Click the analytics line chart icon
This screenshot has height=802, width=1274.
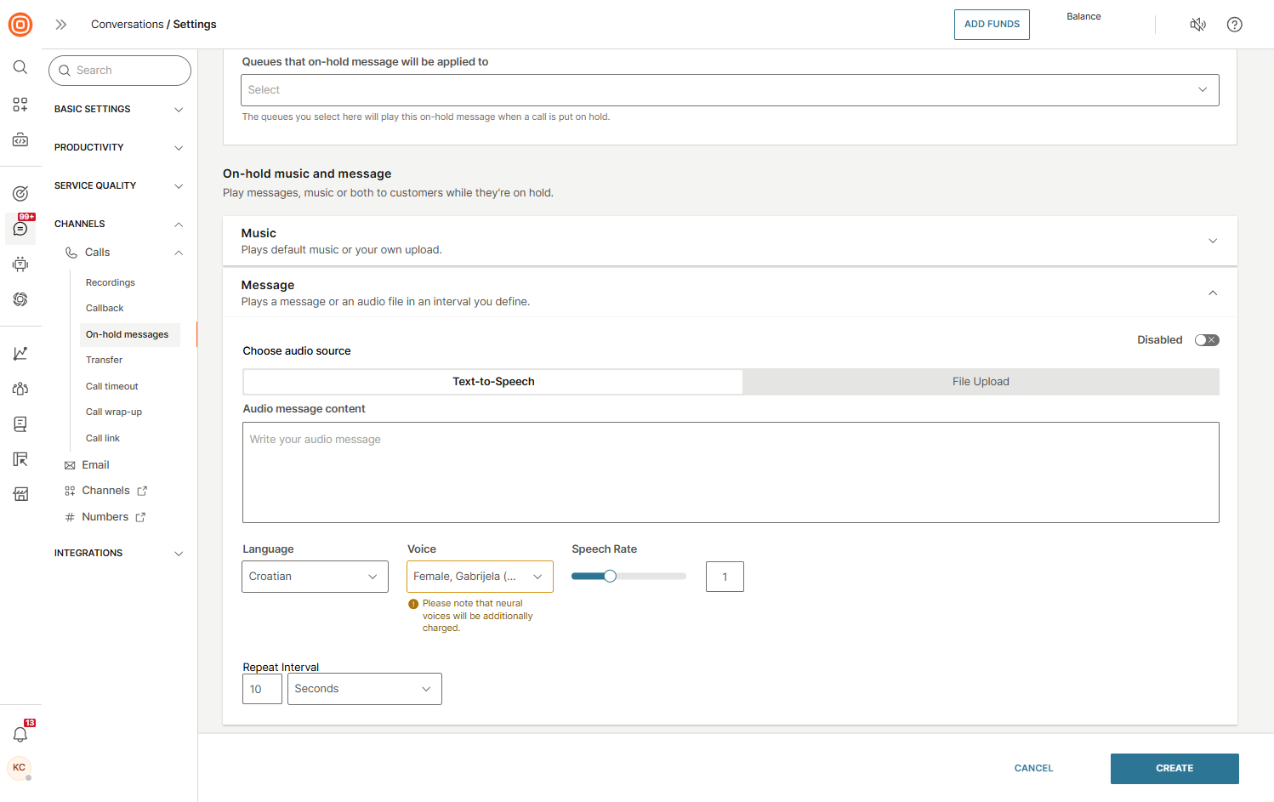coord(20,353)
